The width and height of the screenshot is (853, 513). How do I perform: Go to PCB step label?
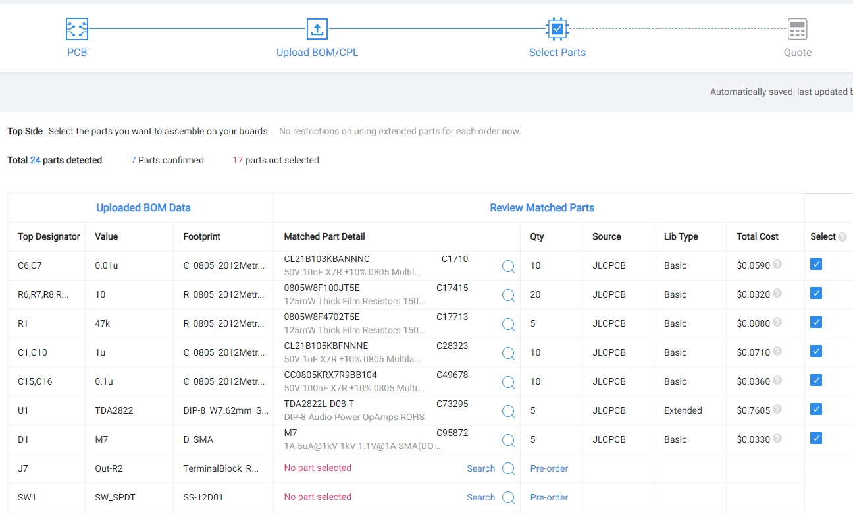coord(77,53)
